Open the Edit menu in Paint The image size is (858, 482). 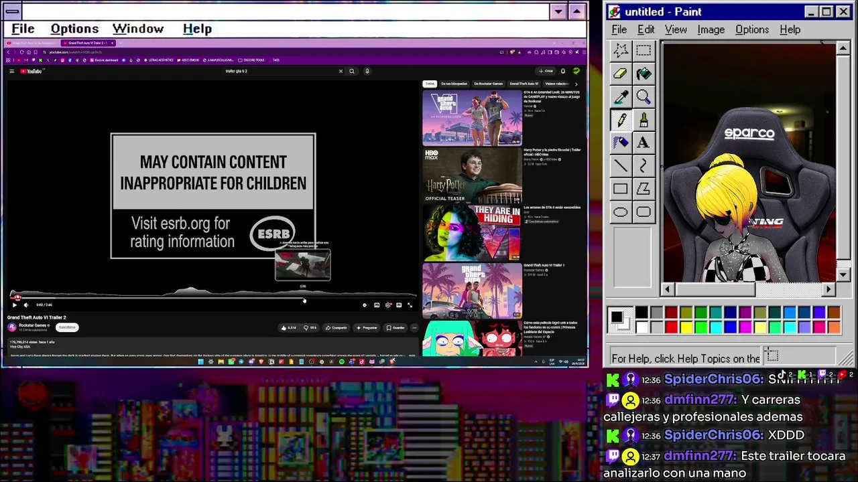(646, 29)
